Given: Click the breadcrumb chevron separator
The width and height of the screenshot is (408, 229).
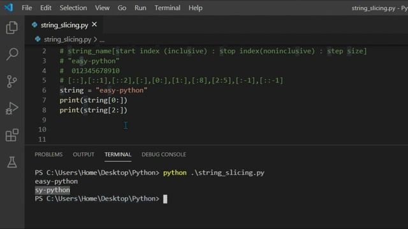Looking at the screenshot, I should coord(95,39).
